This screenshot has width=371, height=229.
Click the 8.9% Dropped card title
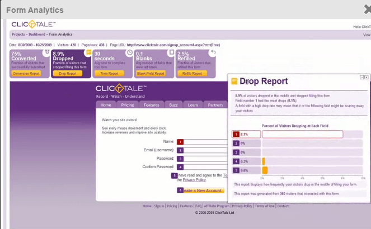coord(63,56)
